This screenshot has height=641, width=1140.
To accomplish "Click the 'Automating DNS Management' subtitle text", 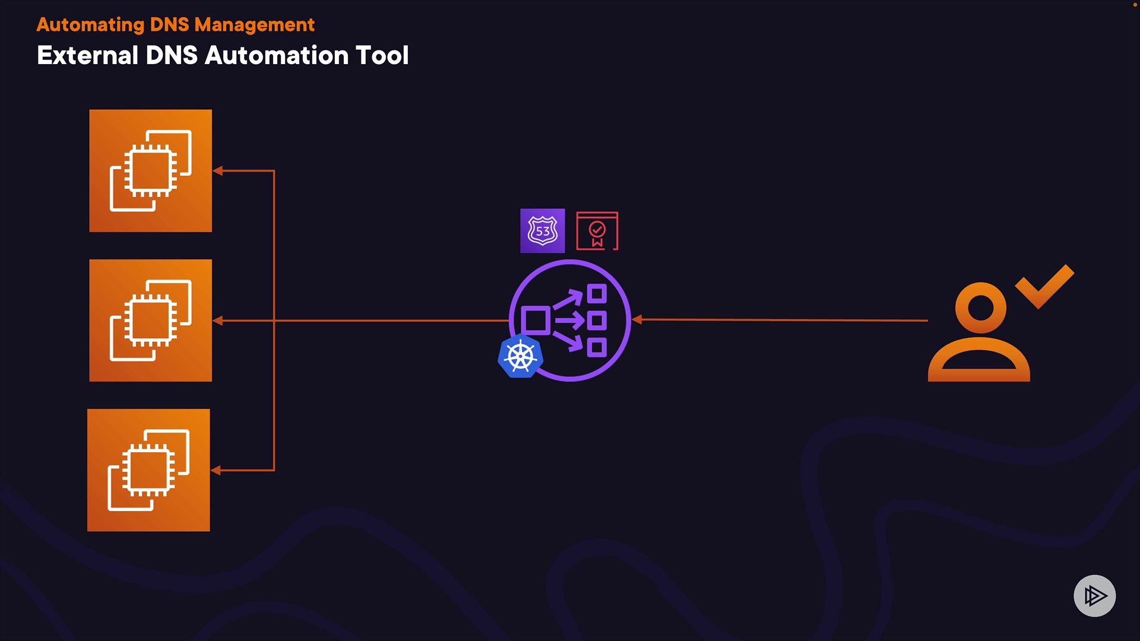I will click(175, 24).
